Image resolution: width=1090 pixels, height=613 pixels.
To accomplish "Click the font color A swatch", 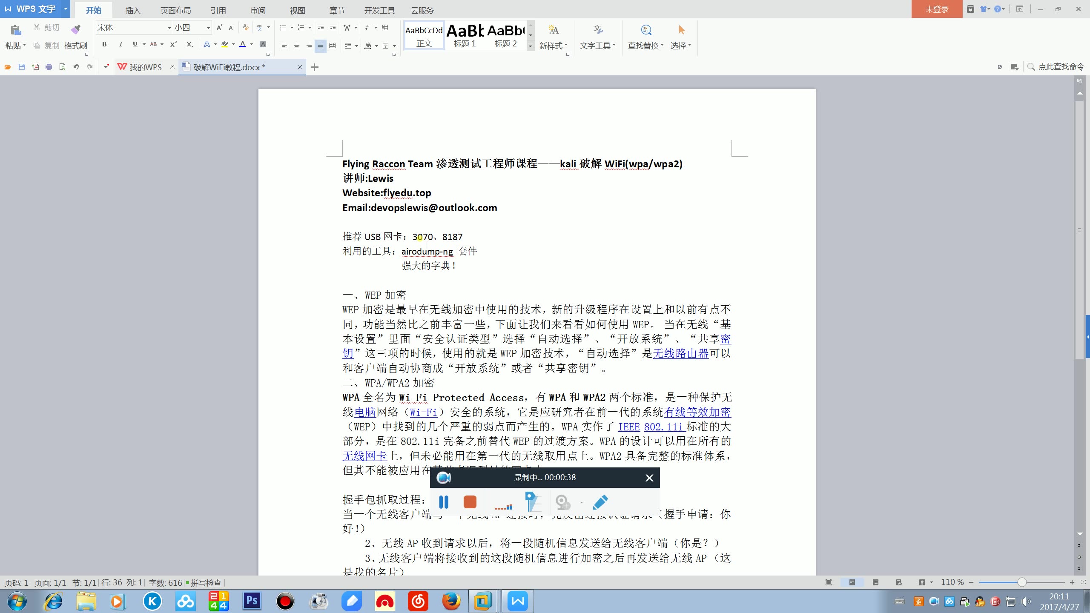I will [243, 44].
